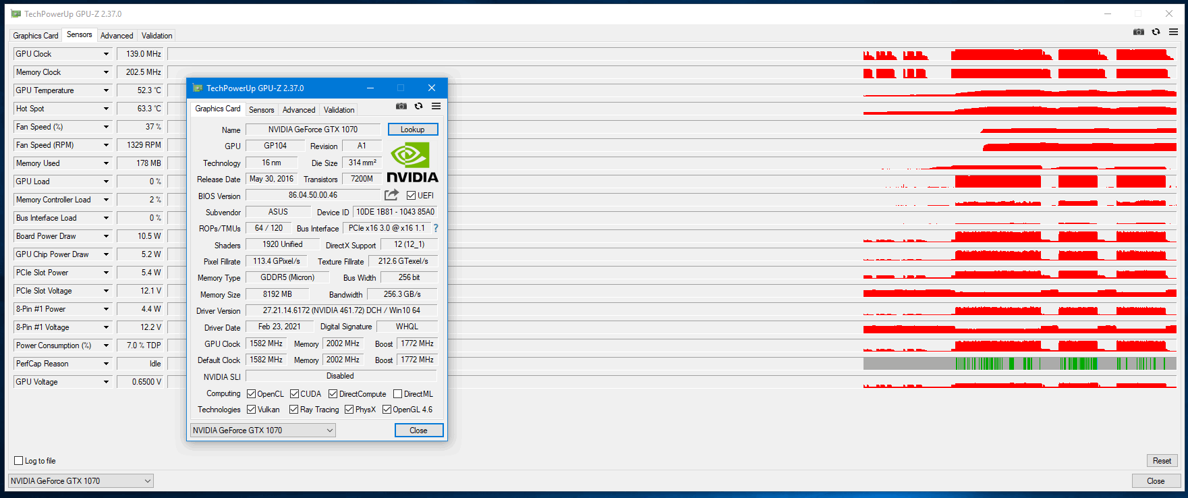Viewport: 1188px width, 498px height.
Task: Click the BIOS Version field 86.04.50.00.46
Action: tap(313, 195)
